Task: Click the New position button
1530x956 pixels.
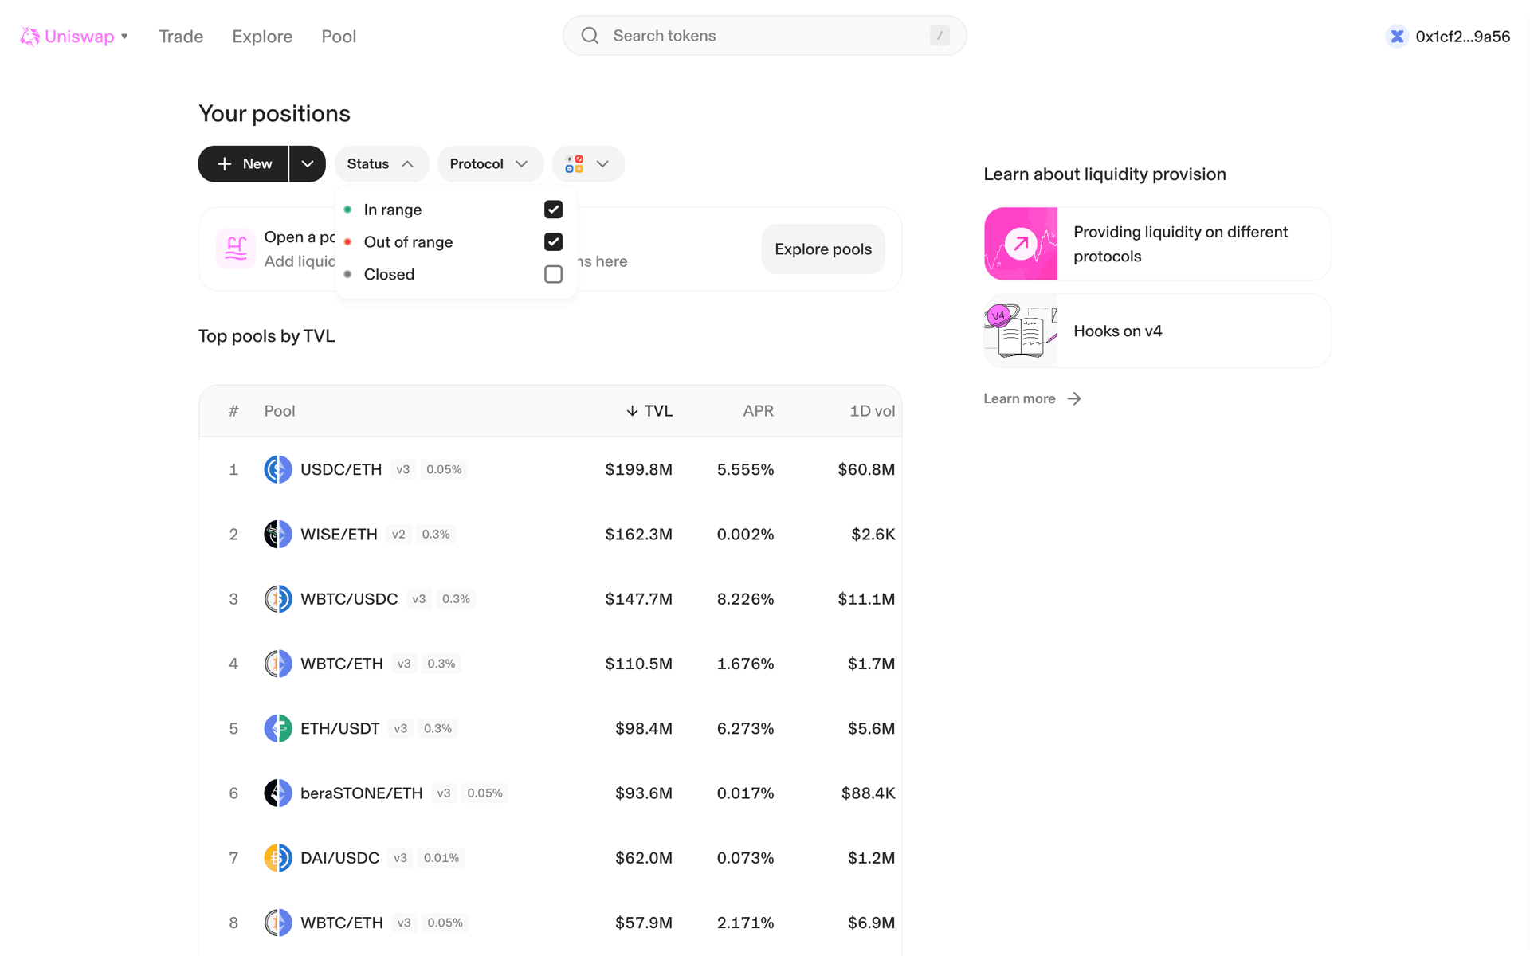Action: tap(243, 164)
